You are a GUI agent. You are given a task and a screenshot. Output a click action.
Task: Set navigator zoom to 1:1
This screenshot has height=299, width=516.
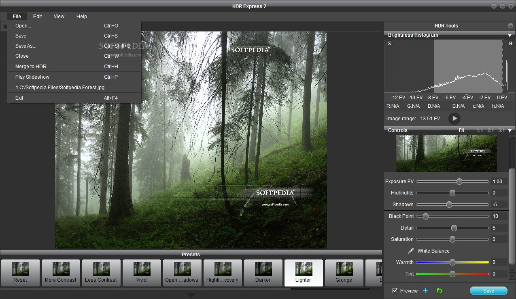(480, 130)
